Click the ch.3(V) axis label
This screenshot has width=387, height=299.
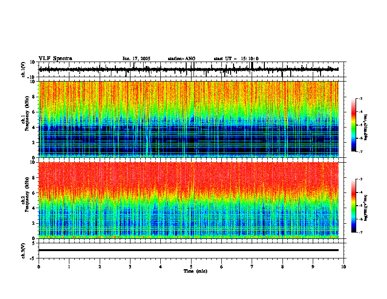[23, 251]
